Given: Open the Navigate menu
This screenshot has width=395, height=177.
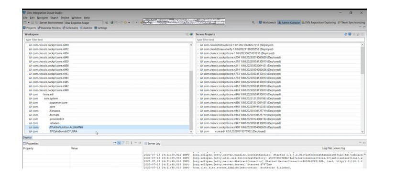Looking at the screenshot, I should click(x=42, y=18).
